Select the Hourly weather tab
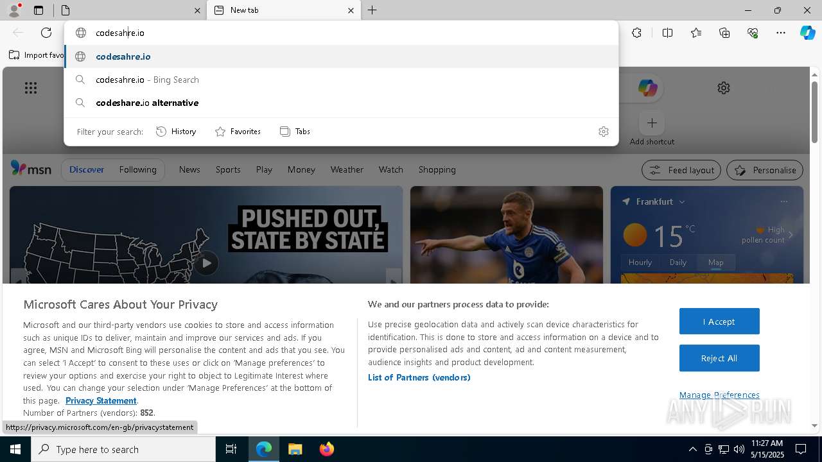The height and width of the screenshot is (462, 822). point(640,262)
